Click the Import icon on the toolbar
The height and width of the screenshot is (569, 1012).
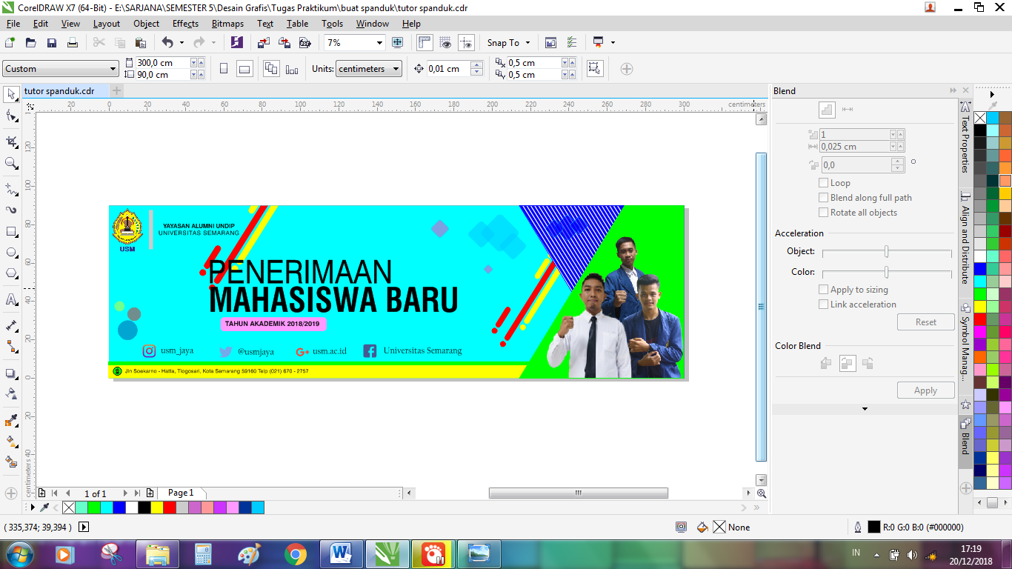[x=263, y=42]
